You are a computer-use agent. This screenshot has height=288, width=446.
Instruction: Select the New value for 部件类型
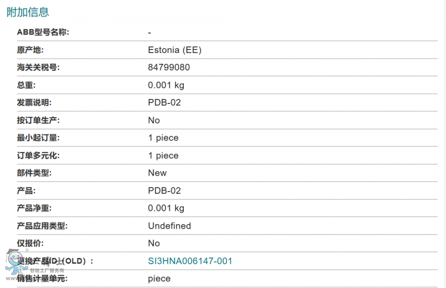tap(157, 173)
